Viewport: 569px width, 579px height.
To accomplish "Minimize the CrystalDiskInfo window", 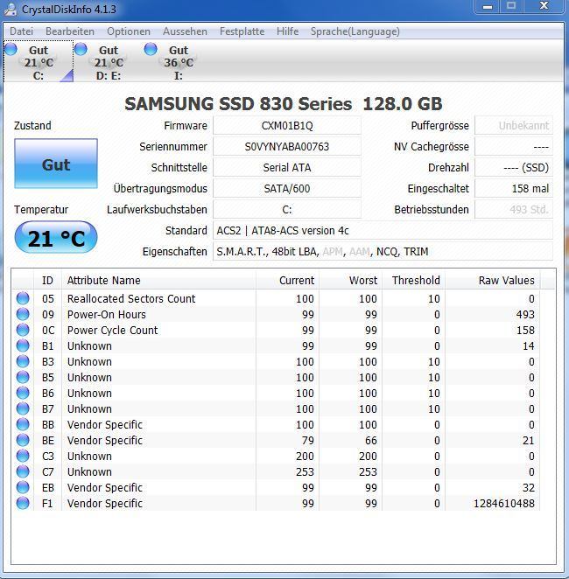I will (488, 6).
